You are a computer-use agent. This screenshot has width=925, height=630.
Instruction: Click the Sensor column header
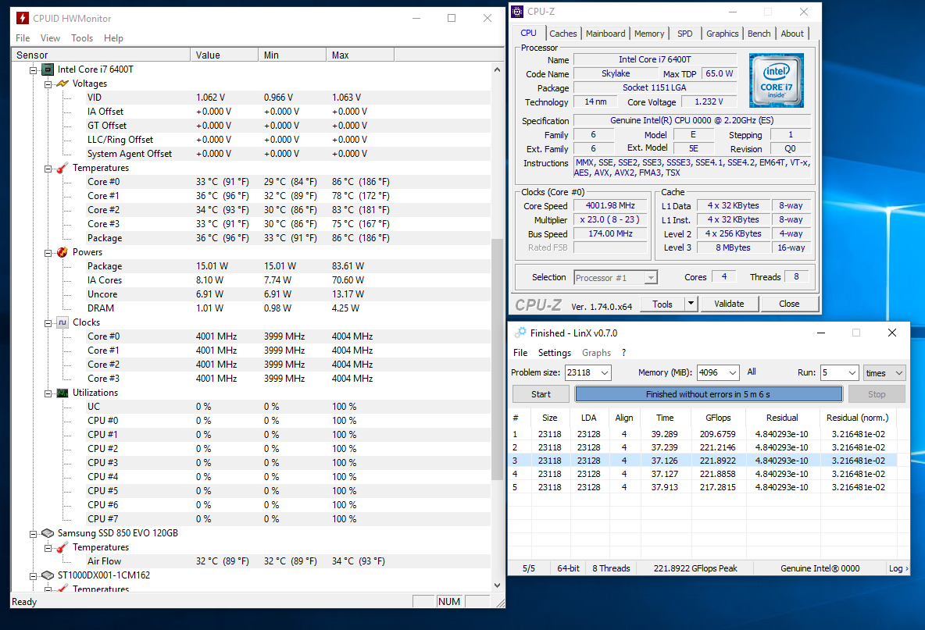[x=101, y=55]
